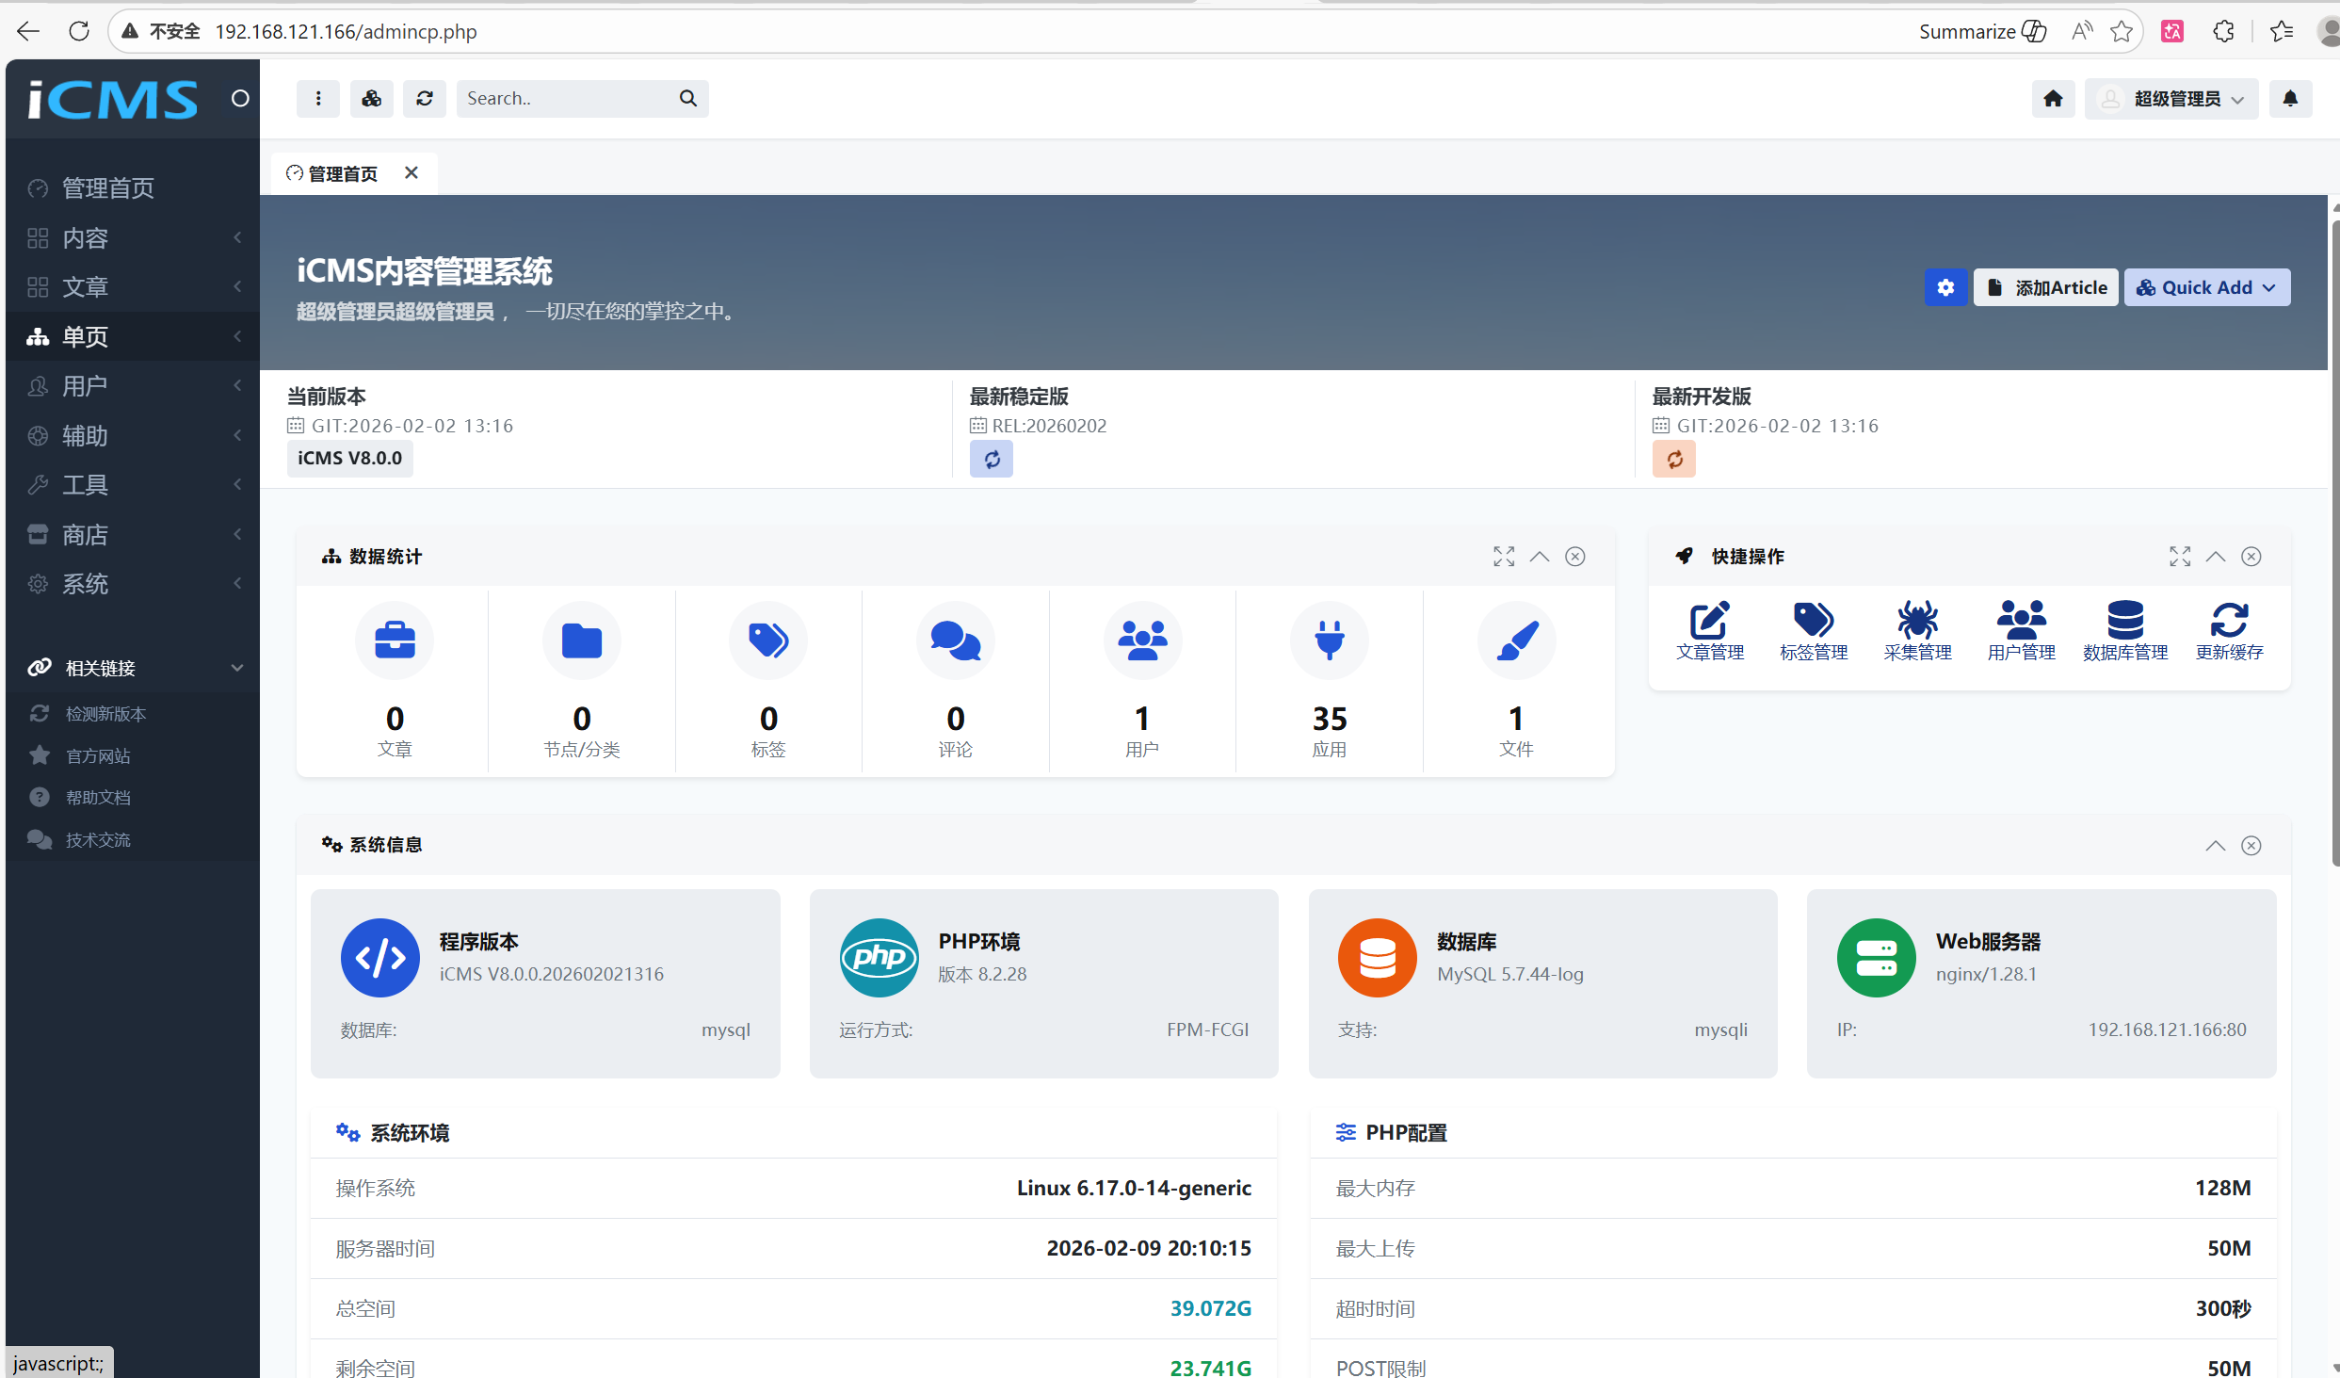Click the home icon in top bar
This screenshot has height=1378, width=2340.
point(2053,99)
